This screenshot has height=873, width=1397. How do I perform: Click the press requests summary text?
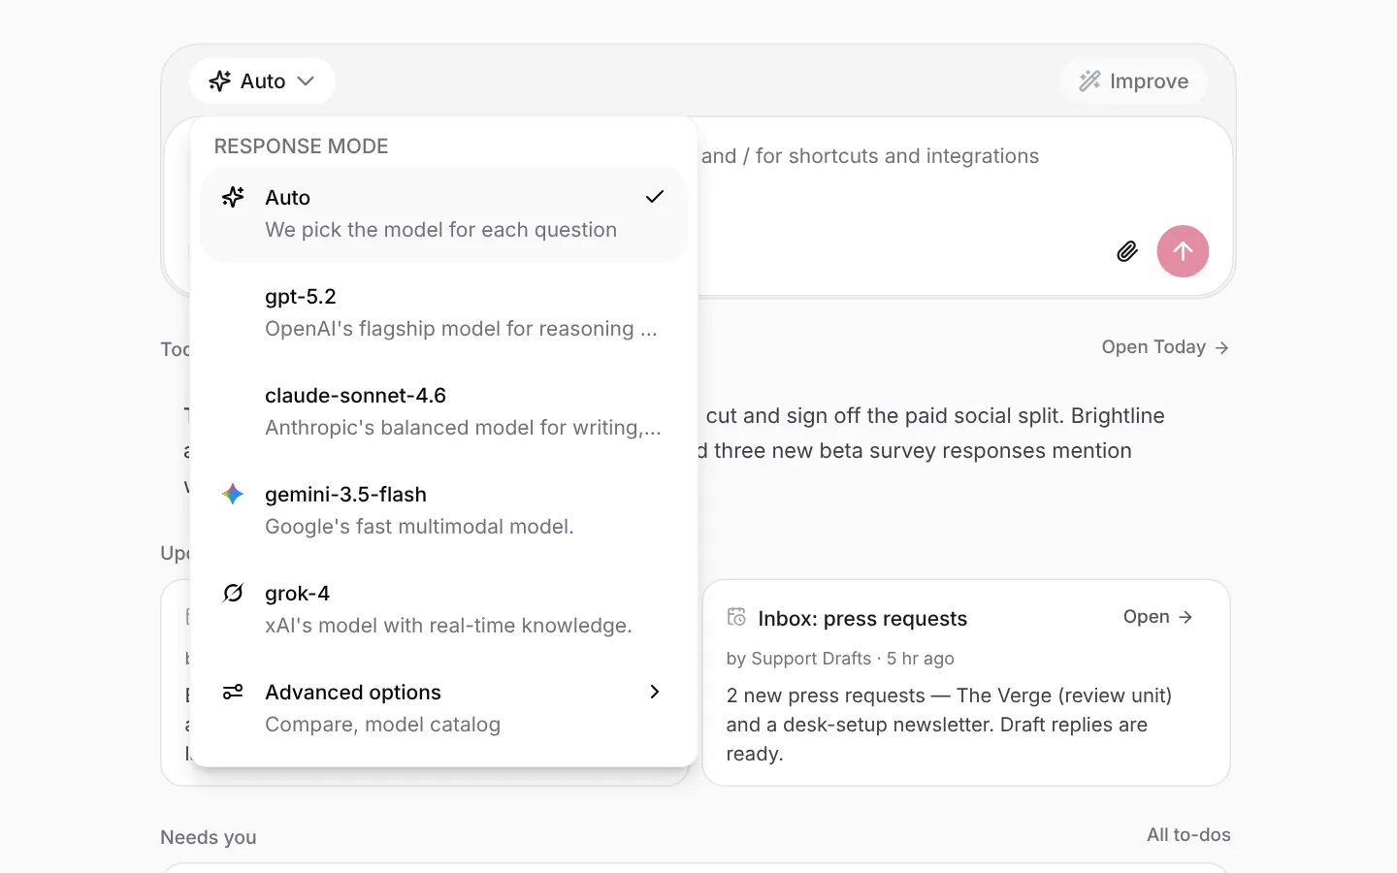(949, 725)
